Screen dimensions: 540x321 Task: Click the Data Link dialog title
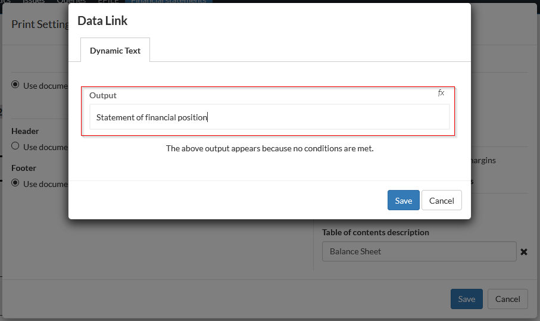click(x=102, y=21)
